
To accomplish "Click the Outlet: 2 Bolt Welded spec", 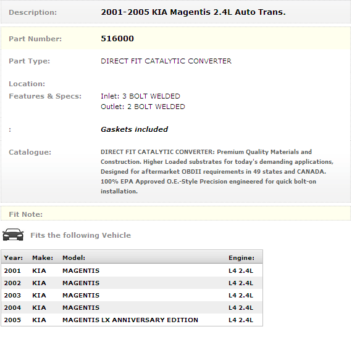I will tap(143, 107).
